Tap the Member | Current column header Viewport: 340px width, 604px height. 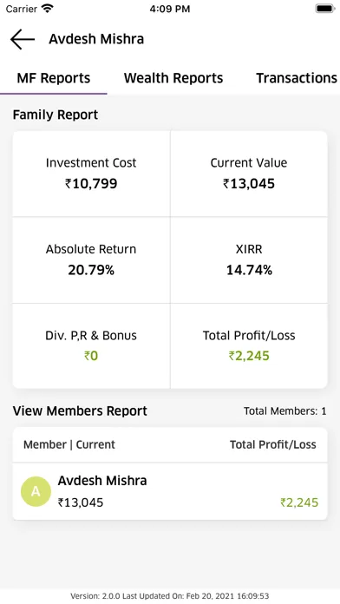coord(69,444)
